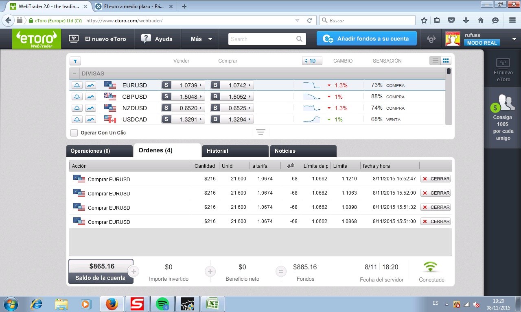The width and height of the screenshot is (521, 312).
Task: Click the eToro Search input field
Action: (x=262, y=39)
